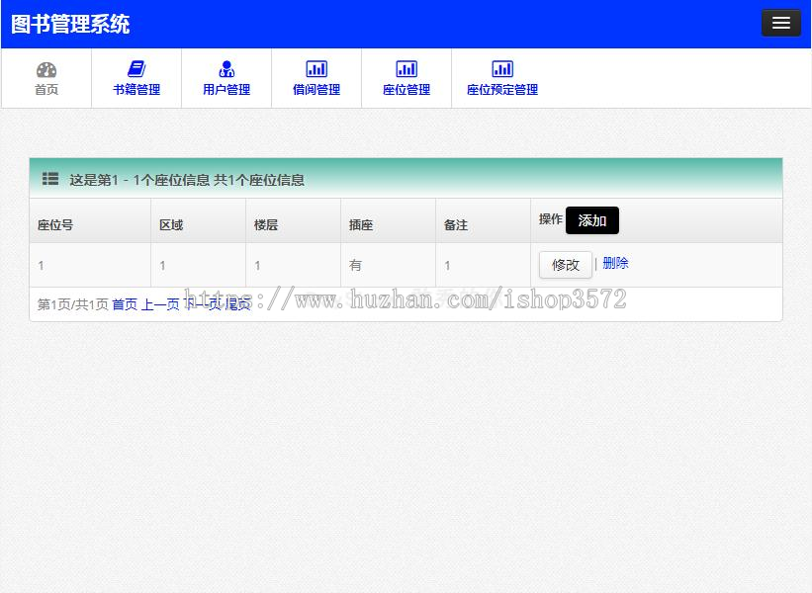Viewport: 812px width, 593px height.
Task: Click the 备注 column header
Action: pos(456,225)
